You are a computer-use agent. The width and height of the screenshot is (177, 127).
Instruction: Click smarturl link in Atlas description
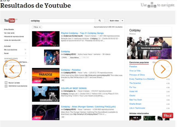pyautogui.click(x=86, y=114)
